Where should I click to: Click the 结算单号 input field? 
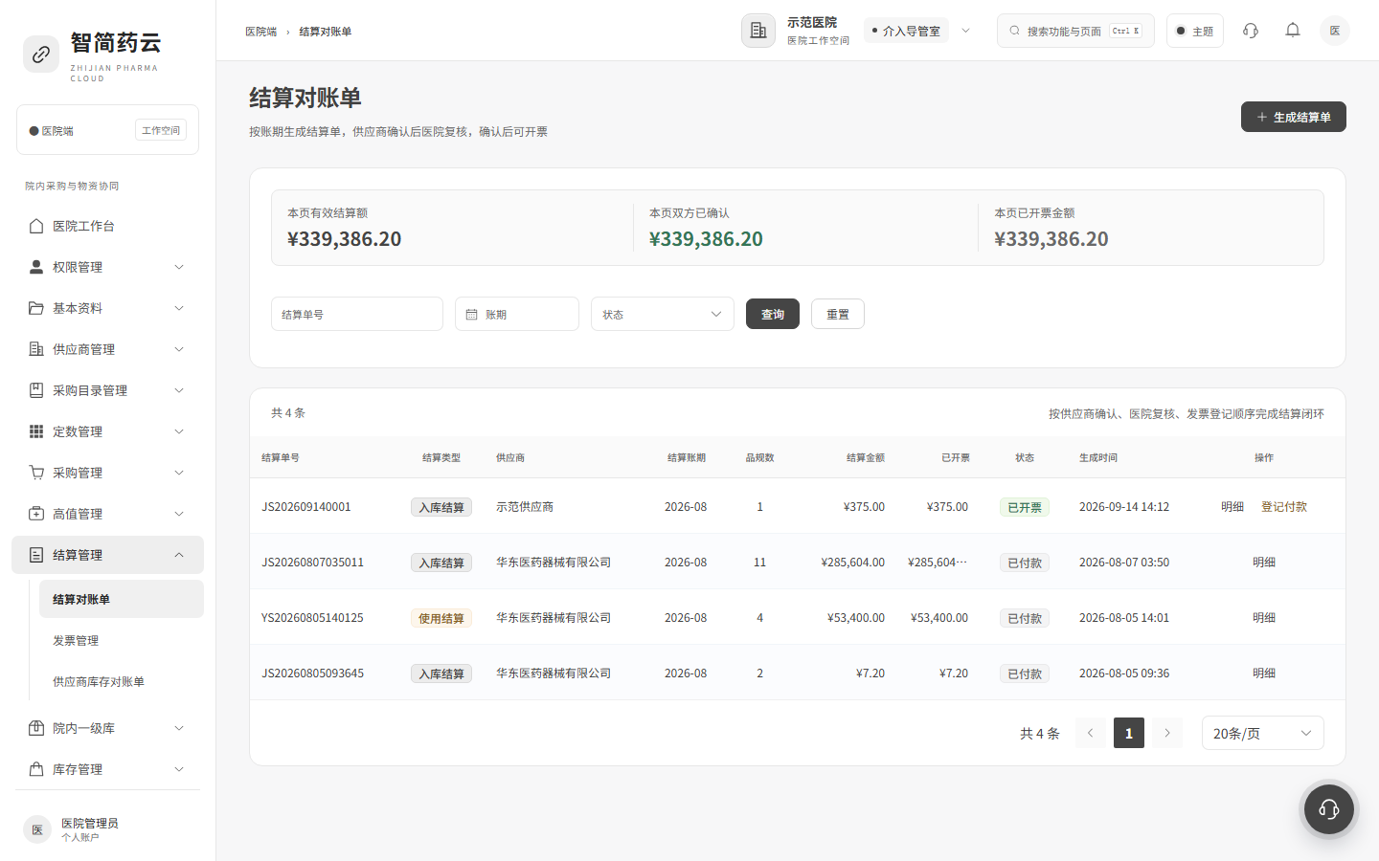[x=357, y=314]
